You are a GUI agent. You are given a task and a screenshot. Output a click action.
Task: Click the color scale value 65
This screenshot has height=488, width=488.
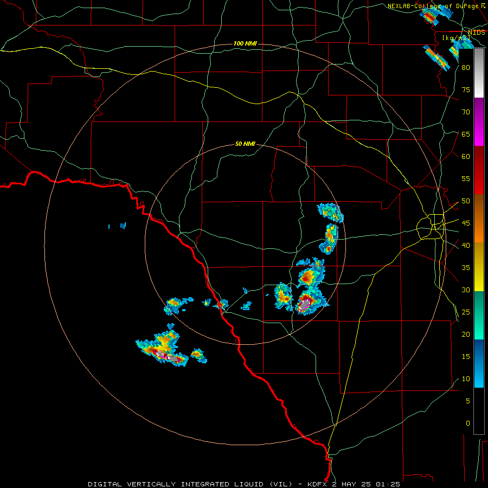(466, 134)
